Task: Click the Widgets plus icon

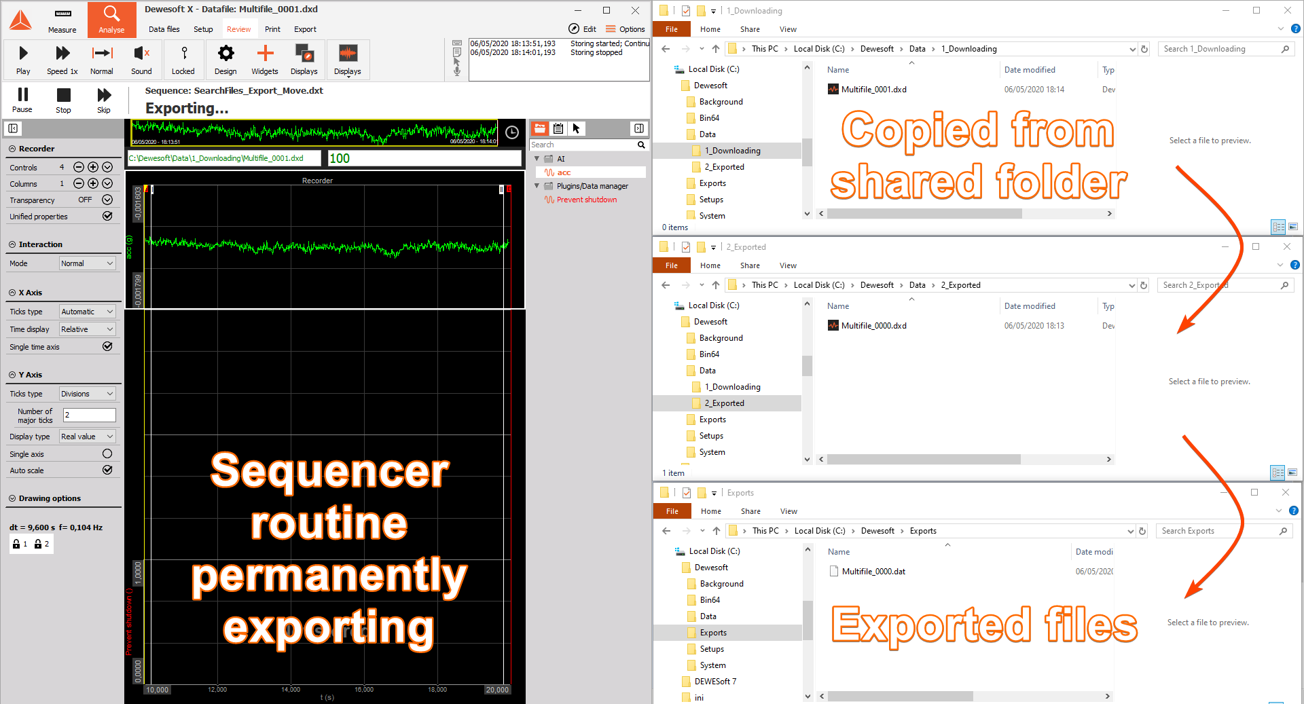Action: [x=265, y=59]
